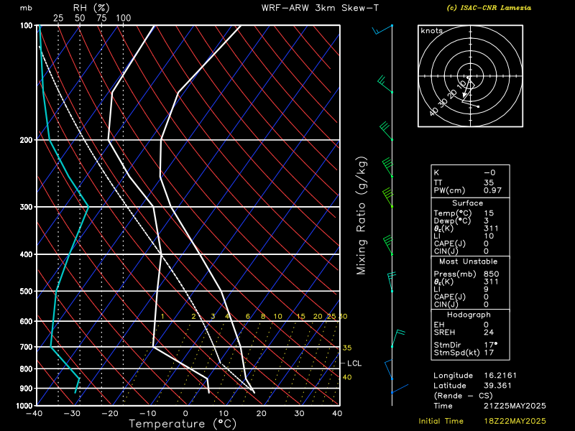Click the wind barb at 400 mb level

tap(388, 245)
